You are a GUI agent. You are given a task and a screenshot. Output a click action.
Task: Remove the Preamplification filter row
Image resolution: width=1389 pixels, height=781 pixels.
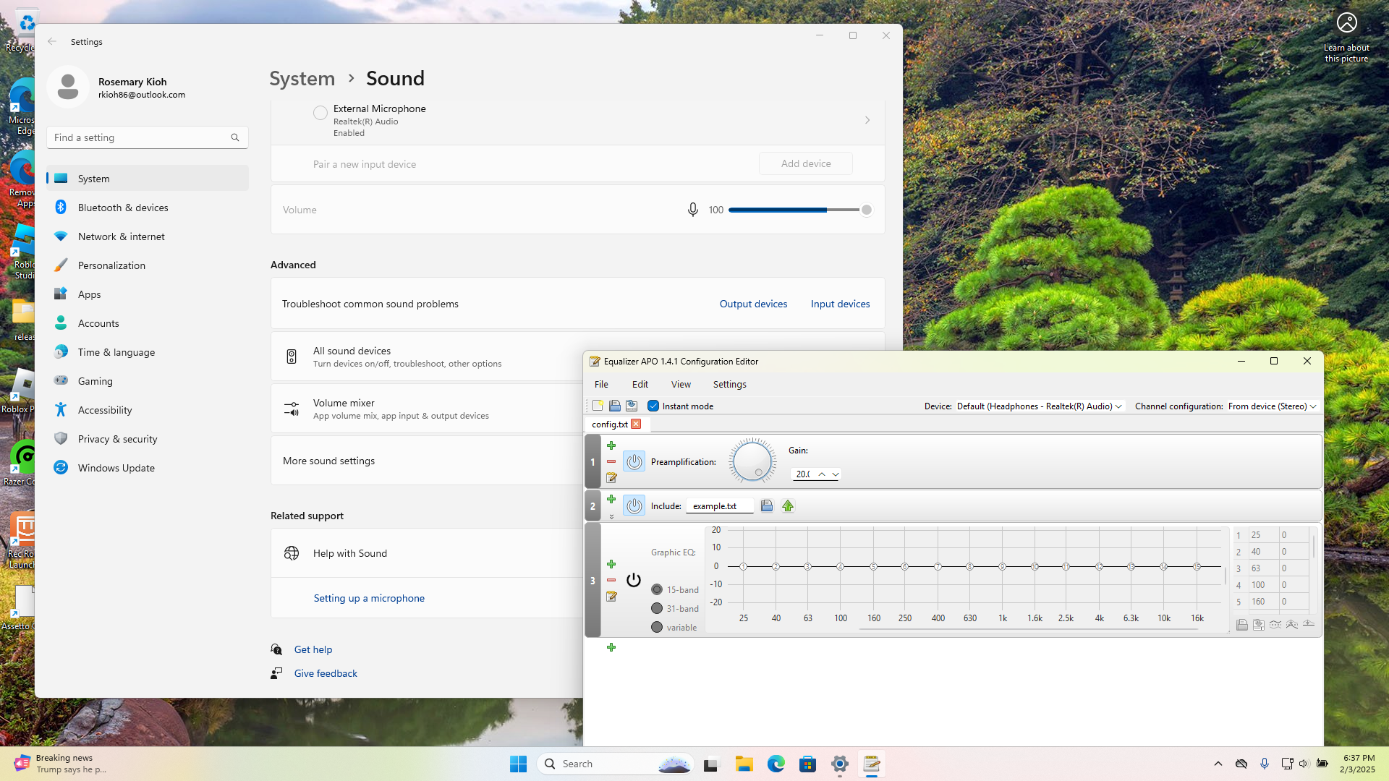(611, 461)
